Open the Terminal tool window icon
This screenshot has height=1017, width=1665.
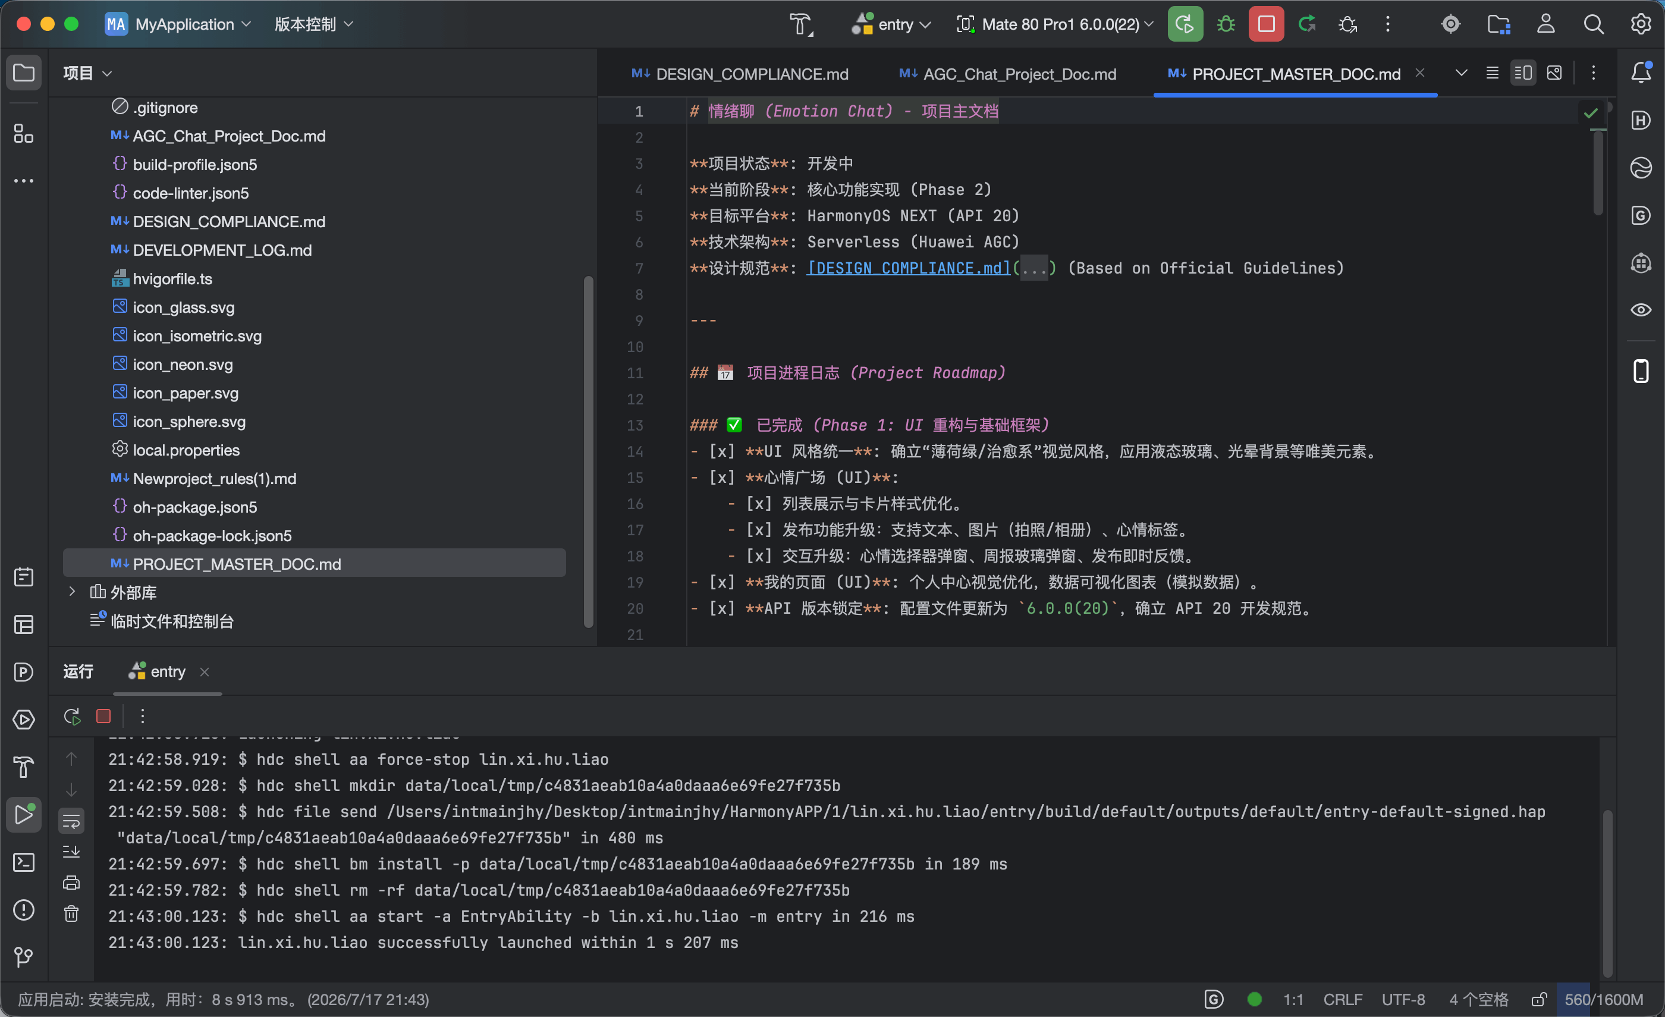pos(24,862)
